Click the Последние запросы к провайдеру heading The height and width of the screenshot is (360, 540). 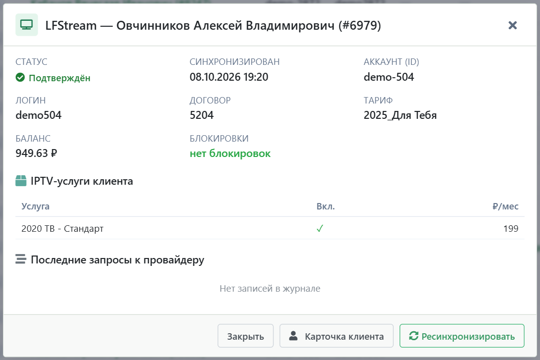(117, 259)
